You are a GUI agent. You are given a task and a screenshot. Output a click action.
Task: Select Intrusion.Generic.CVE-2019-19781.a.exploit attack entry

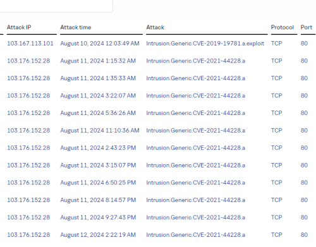205,44
